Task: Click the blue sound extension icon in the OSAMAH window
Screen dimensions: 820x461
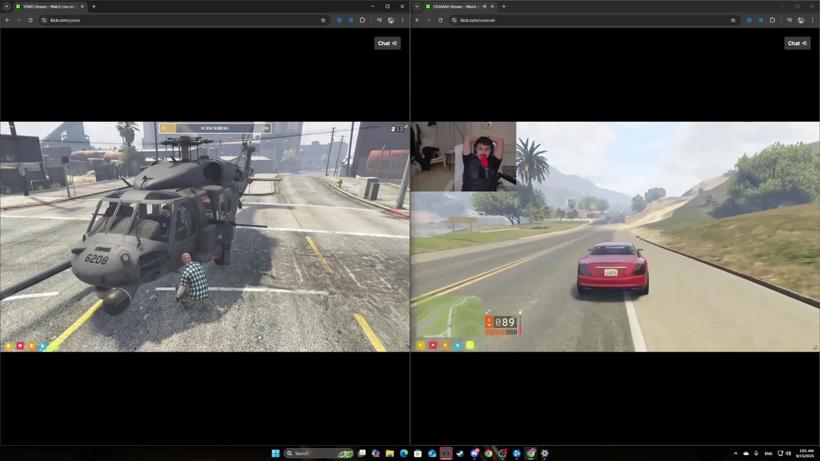Action: (760, 20)
